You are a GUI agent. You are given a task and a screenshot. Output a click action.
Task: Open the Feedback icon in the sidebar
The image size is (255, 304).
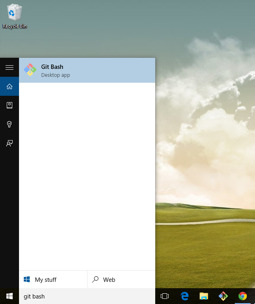click(x=10, y=143)
